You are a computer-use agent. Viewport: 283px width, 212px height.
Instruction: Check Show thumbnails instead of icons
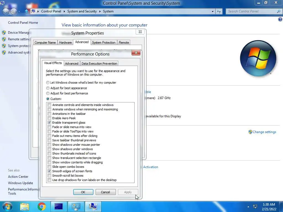(49, 153)
